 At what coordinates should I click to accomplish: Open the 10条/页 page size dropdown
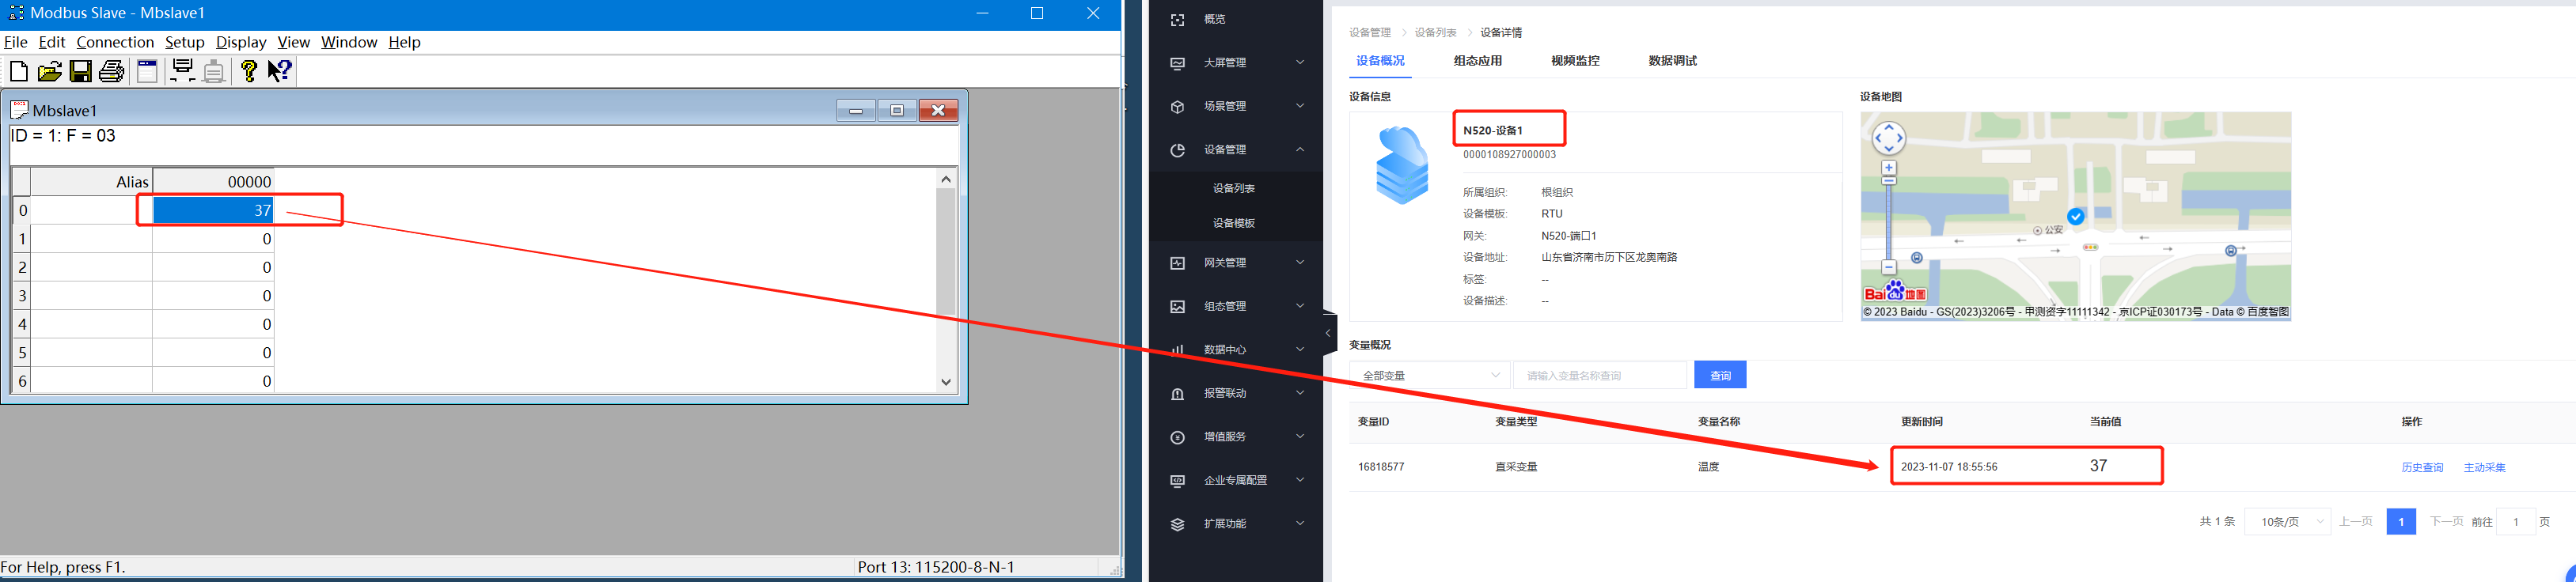[2286, 522]
